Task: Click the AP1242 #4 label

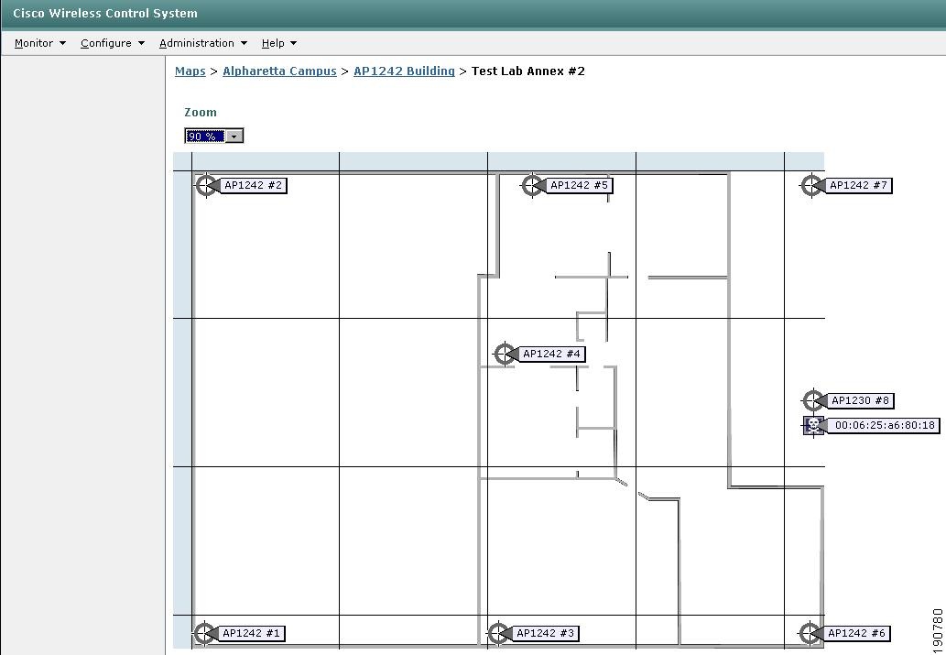Action: coord(552,354)
